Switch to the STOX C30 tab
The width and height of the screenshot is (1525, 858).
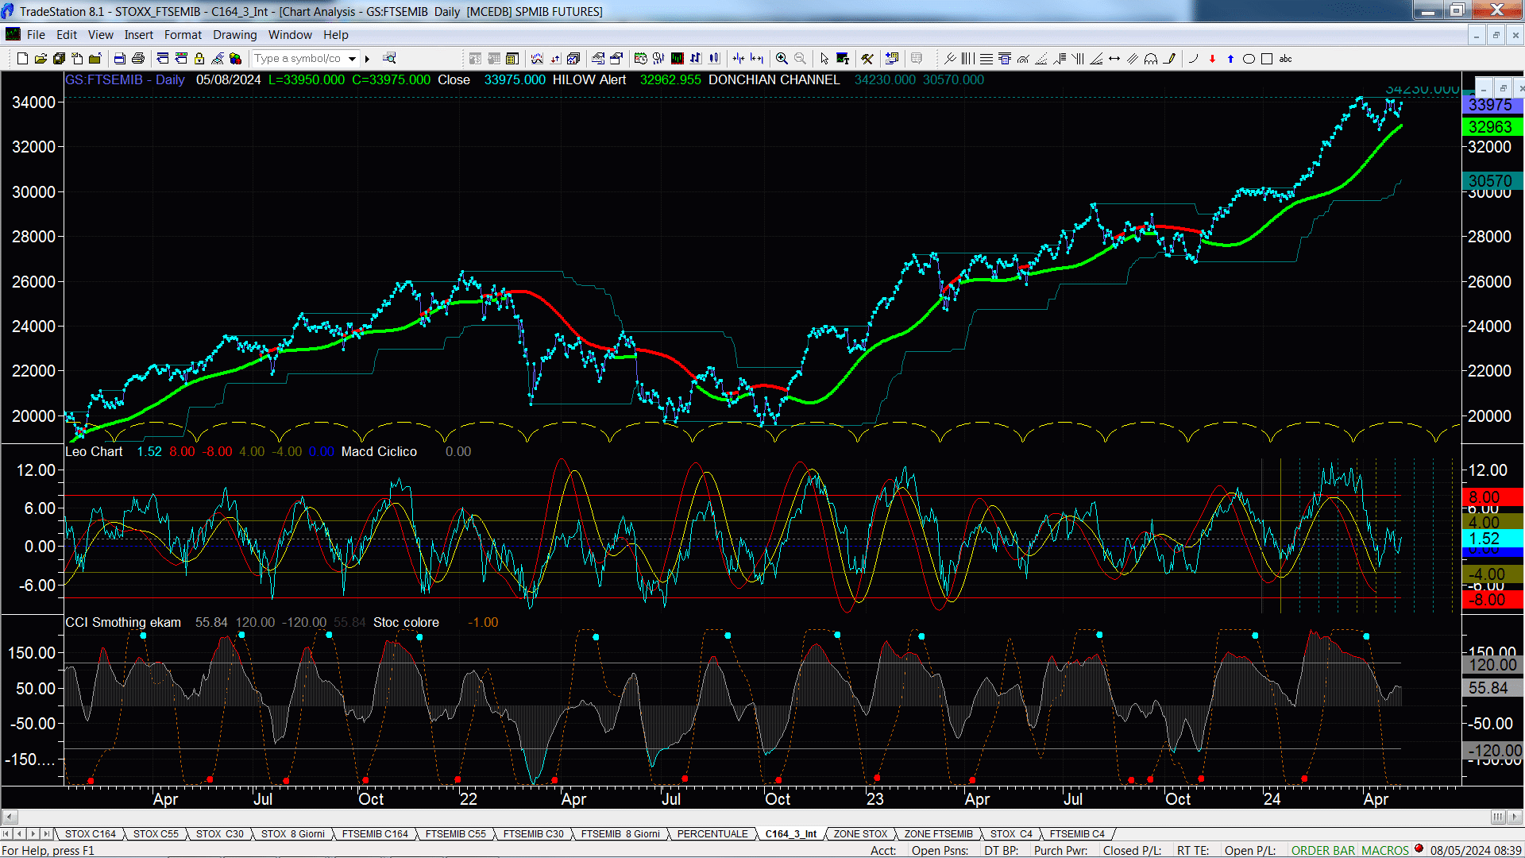(x=219, y=833)
